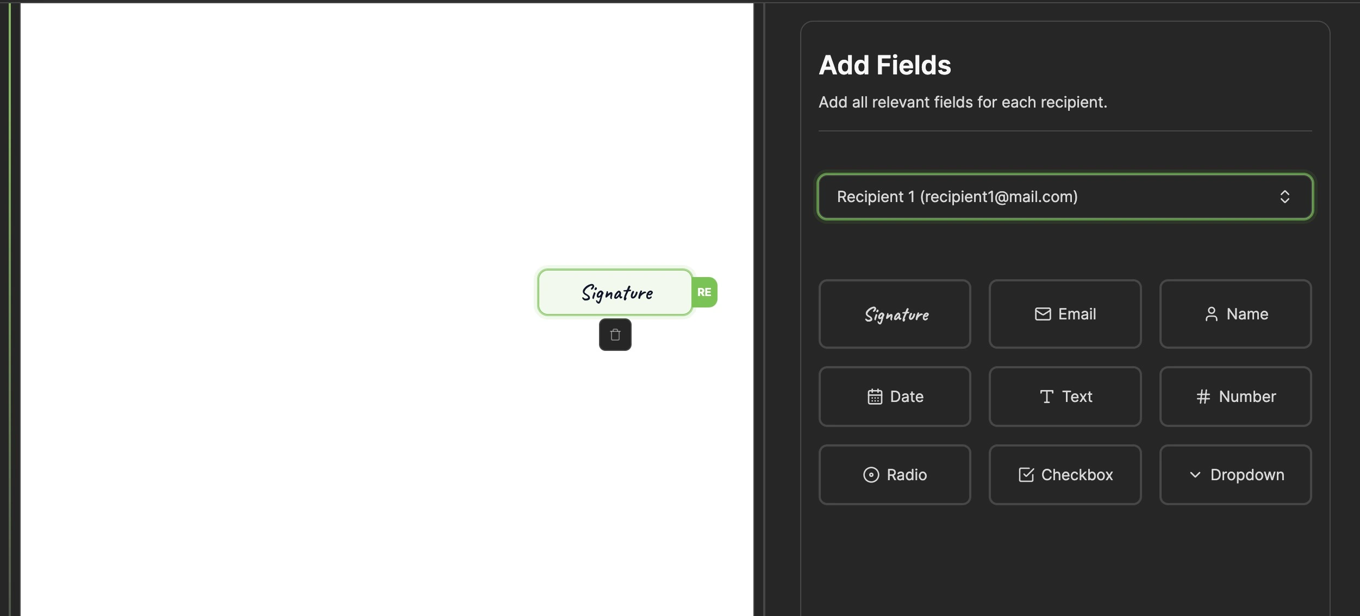Click the Date field icon
Screen dimensions: 1360x616
click(x=874, y=396)
